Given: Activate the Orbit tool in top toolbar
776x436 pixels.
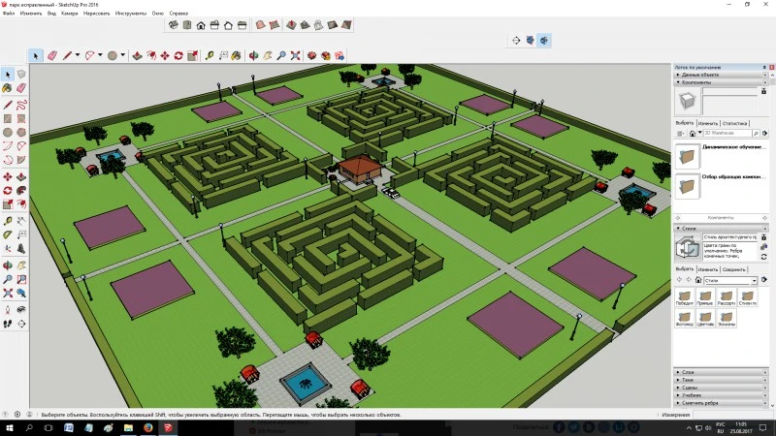Looking at the screenshot, I should (x=253, y=56).
